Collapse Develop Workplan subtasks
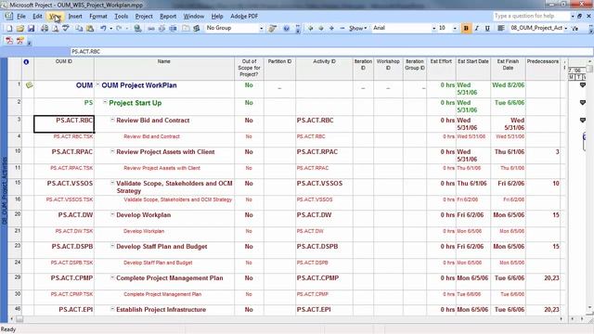This screenshot has height=334, width=594. click(x=112, y=214)
